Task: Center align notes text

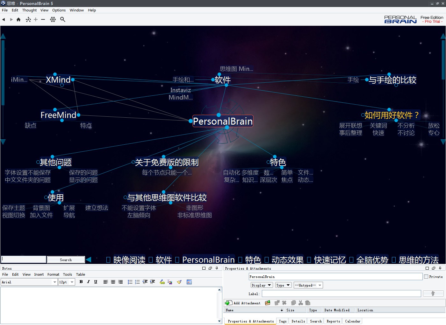Action: tap(113, 282)
